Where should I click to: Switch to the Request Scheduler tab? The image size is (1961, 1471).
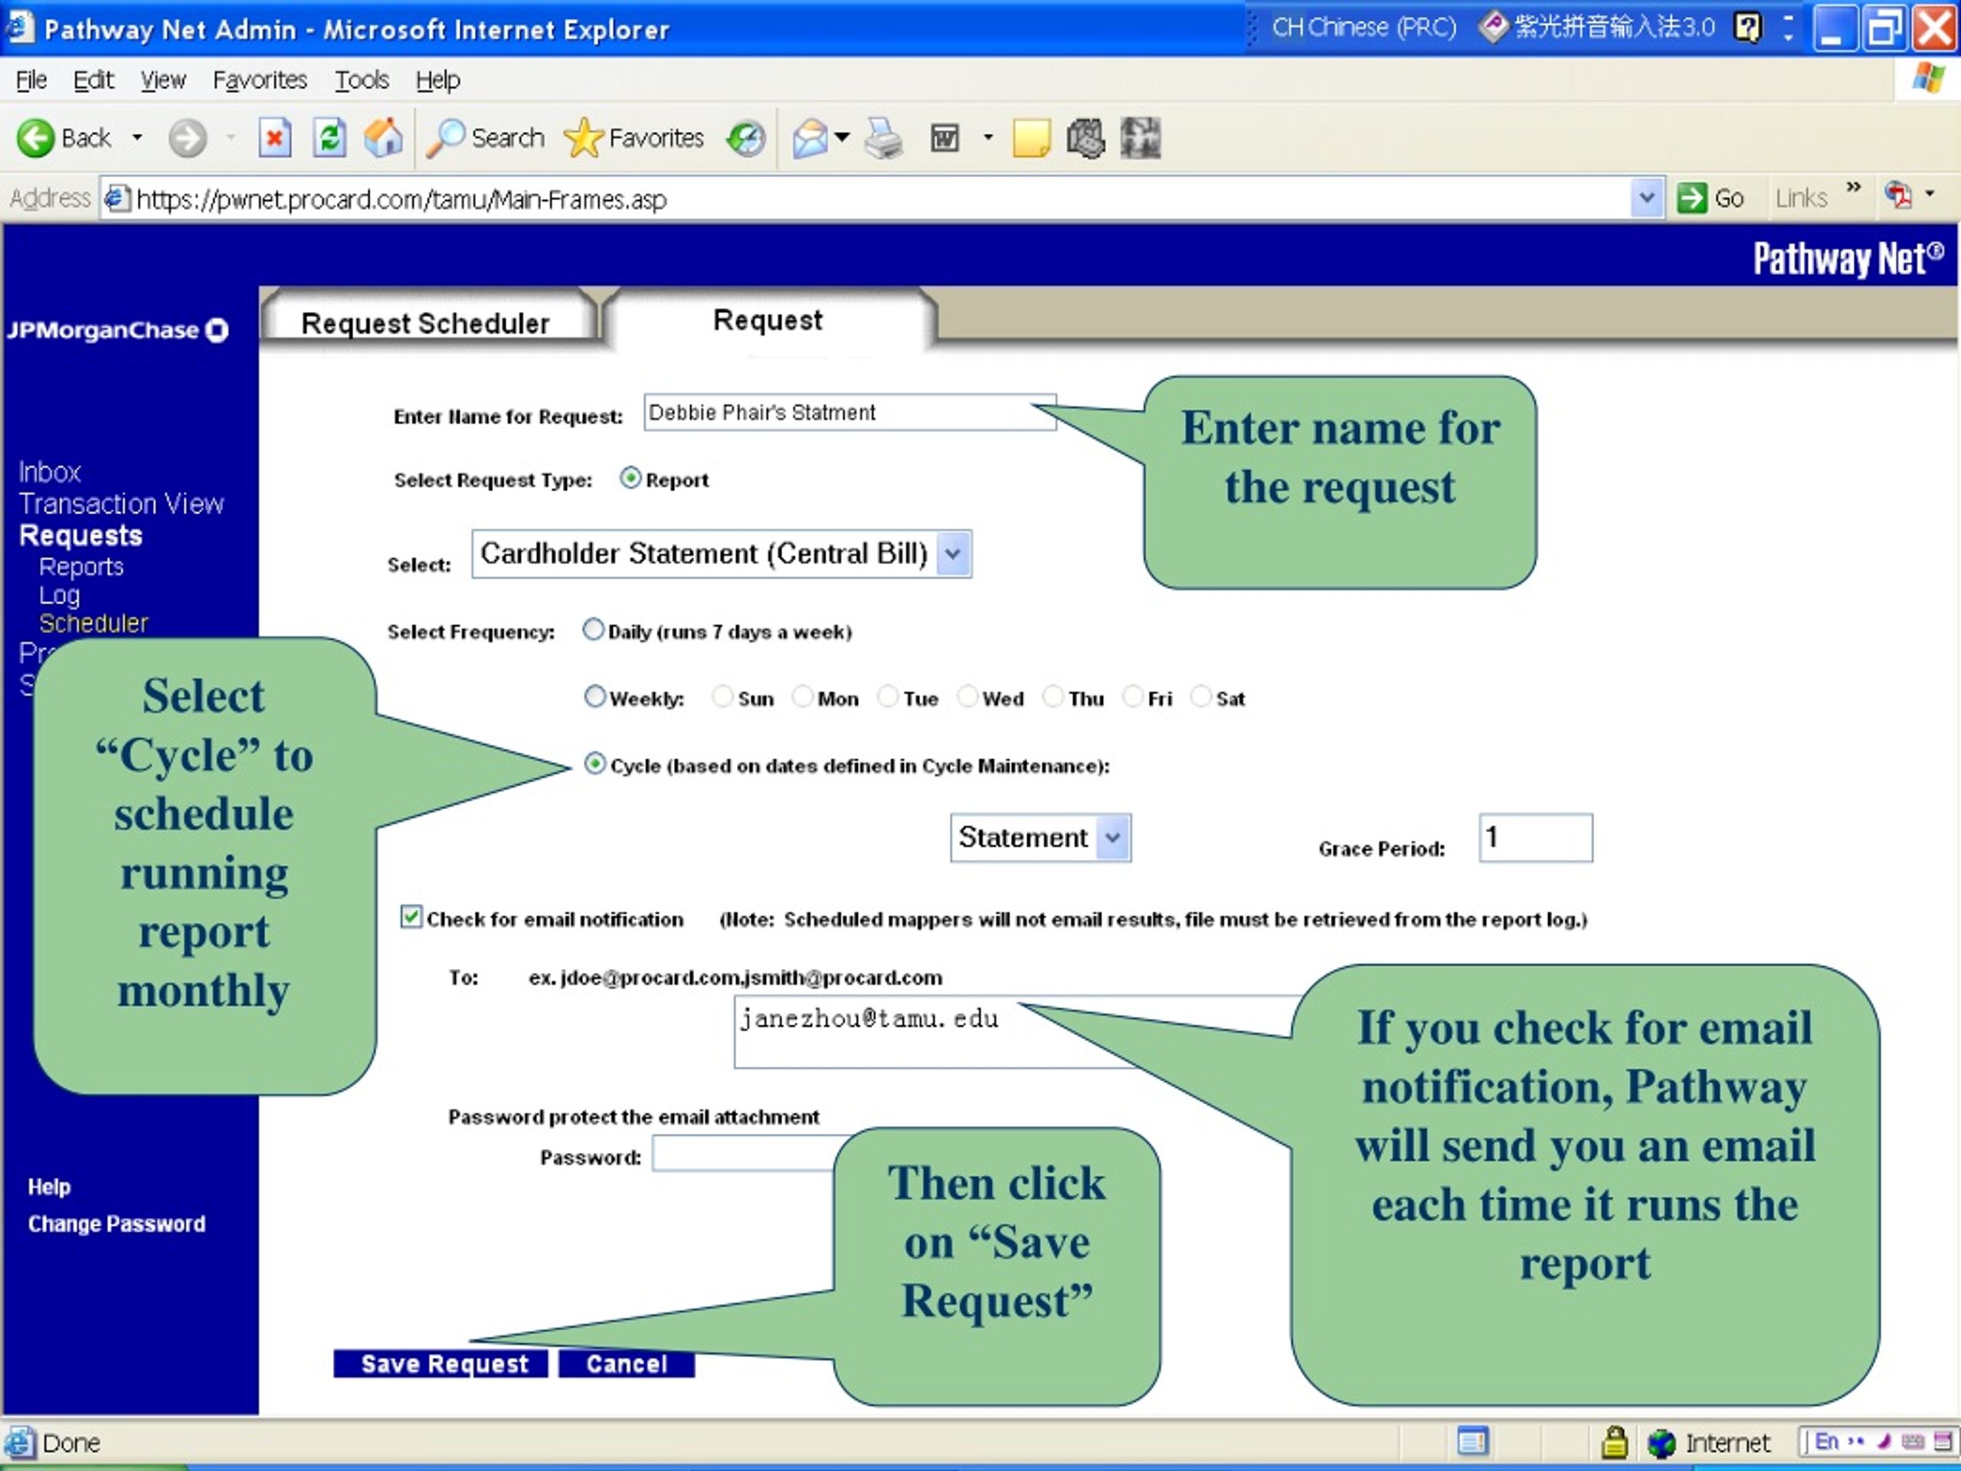[x=426, y=323]
